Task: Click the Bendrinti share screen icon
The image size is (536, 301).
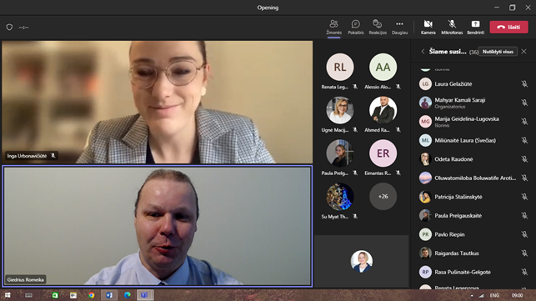Action: (x=475, y=27)
